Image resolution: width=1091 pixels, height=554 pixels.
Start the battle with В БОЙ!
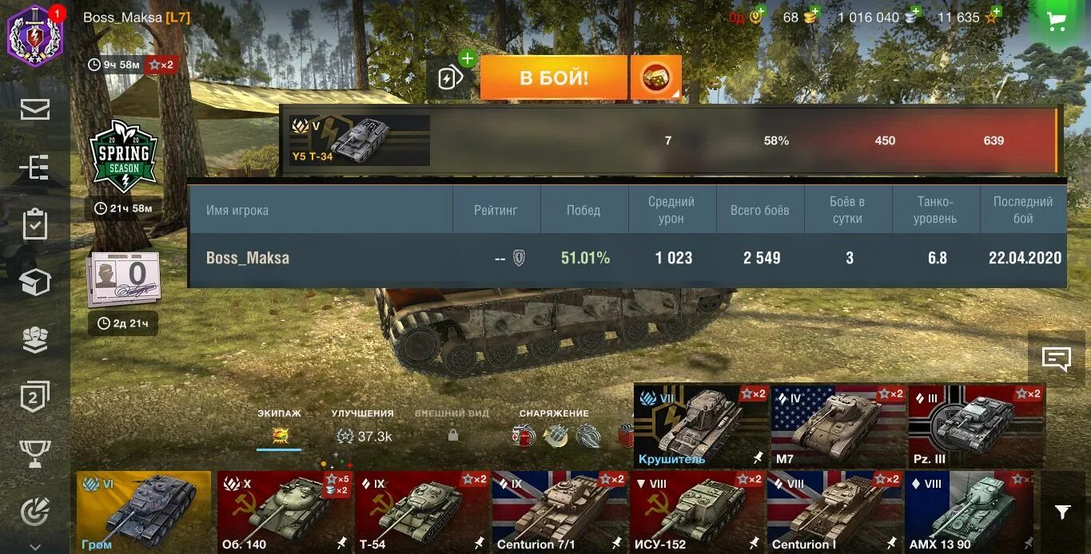pyautogui.click(x=554, y=77)
